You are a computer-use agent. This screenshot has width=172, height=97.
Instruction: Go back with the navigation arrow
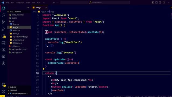(x=54, y=2)
